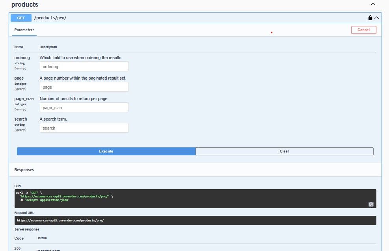Run the request with Execute
The height and width of the screenshot is (251, 389).
pos(106,151)
